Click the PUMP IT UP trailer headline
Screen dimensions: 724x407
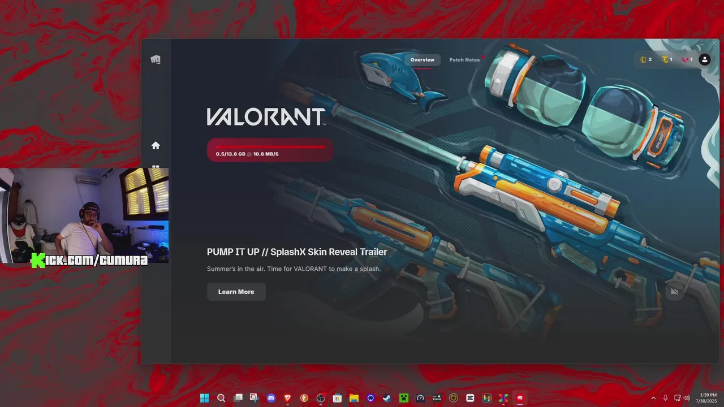click(297, 252)
